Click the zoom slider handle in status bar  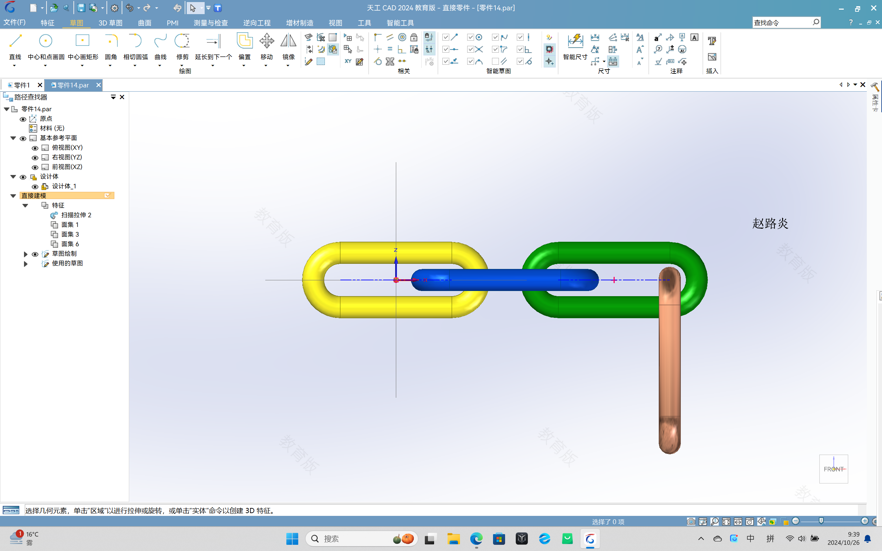click(x=821, y=521)
